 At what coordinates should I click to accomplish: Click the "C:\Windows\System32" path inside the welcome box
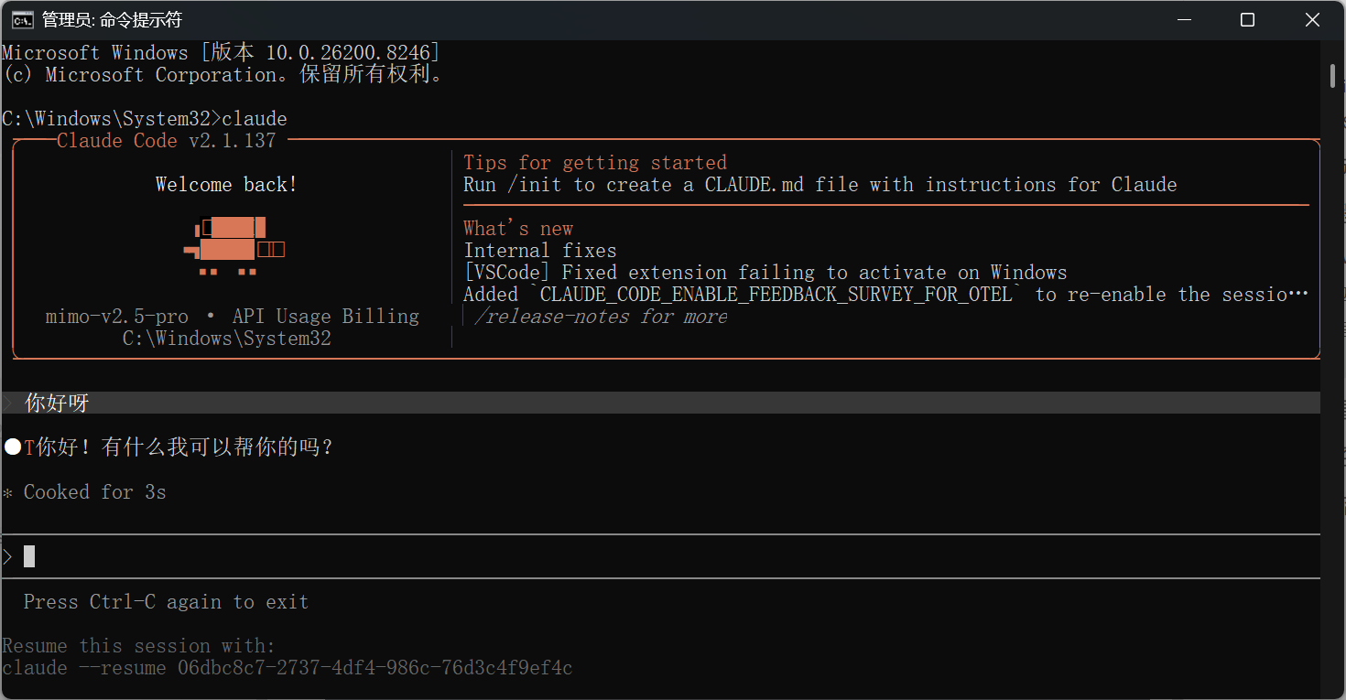tap(227, 338)
